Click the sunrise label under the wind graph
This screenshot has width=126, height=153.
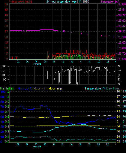[37, 64]
